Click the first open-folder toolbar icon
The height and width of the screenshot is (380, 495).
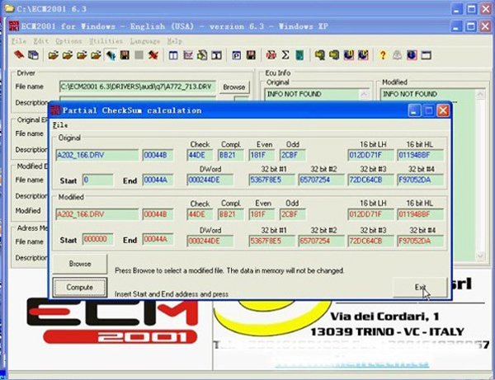pos(53,55)
